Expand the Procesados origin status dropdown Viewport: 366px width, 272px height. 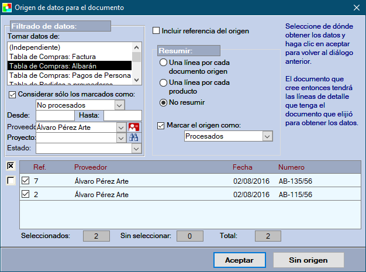(267, 136)
